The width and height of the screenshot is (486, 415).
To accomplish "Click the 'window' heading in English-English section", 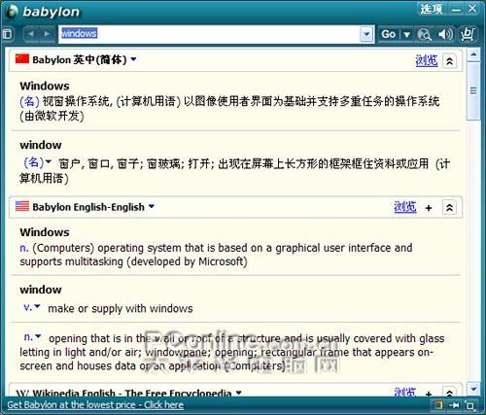I will pyautogui.click(x=41, y=290).
